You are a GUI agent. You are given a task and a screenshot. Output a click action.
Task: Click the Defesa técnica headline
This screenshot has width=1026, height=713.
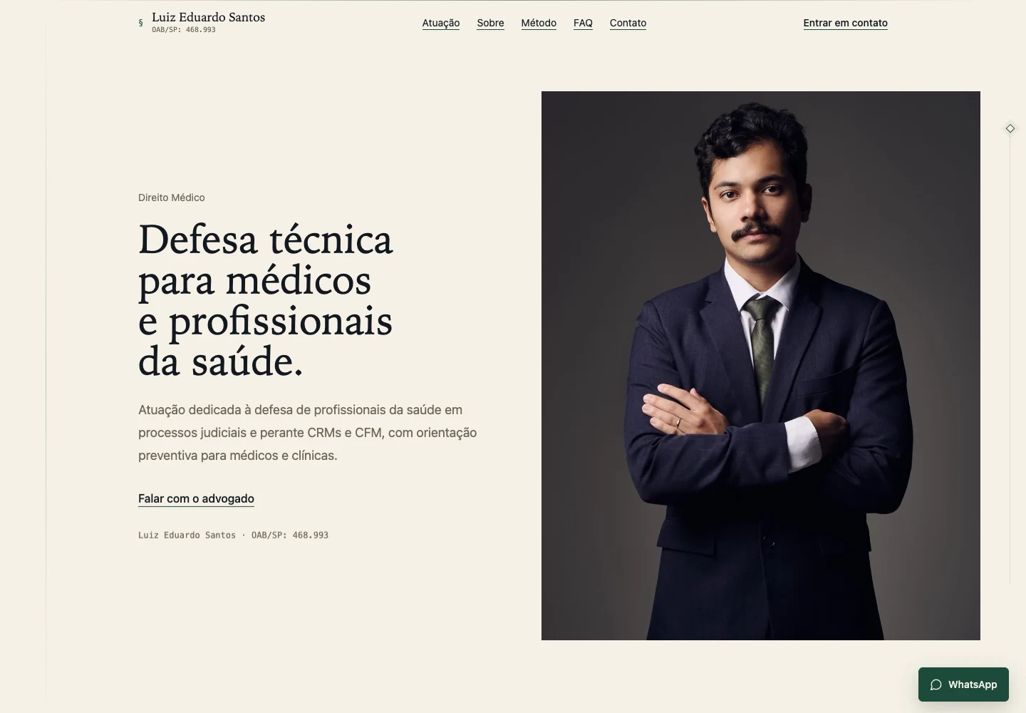tap(265, 299)
